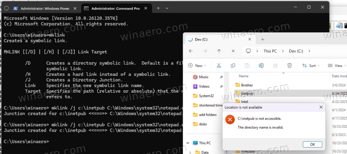Unpin Videos via its pin icon
The height and width of the screenshot is (154, 347).
[x=221, y=87]
